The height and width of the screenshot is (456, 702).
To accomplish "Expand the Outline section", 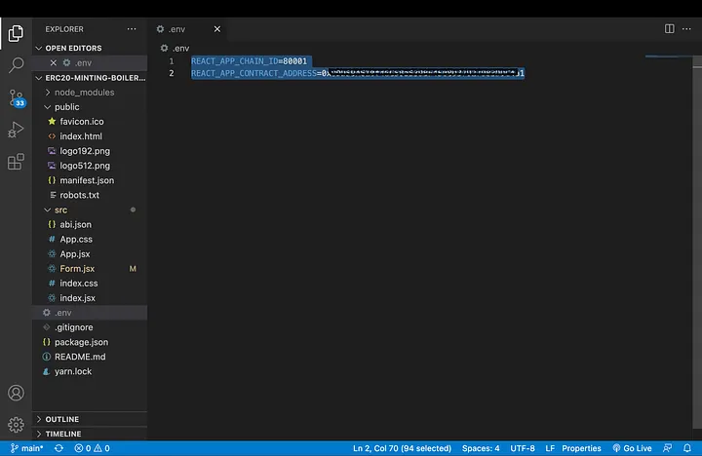I will [61, 419].
